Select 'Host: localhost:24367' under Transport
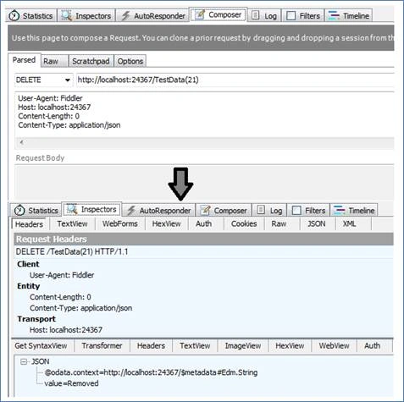404x402 pixels. click(66, 330)
